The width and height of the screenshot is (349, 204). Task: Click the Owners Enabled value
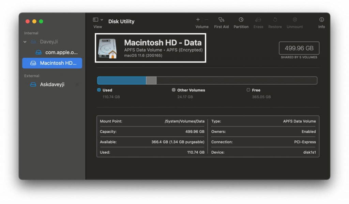[308, 132]
